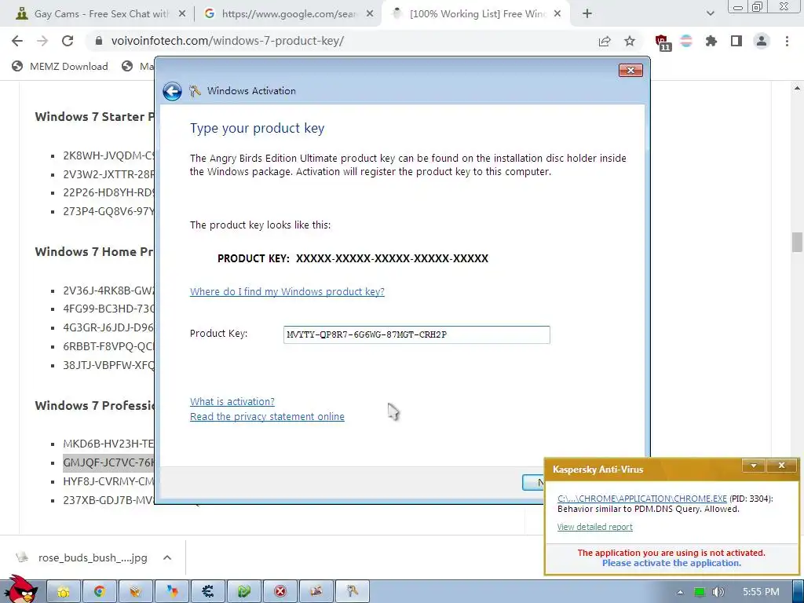Click the taskbar clock showing 5:55 PM
The image size is (804, 603).
(x=761, y=592)
